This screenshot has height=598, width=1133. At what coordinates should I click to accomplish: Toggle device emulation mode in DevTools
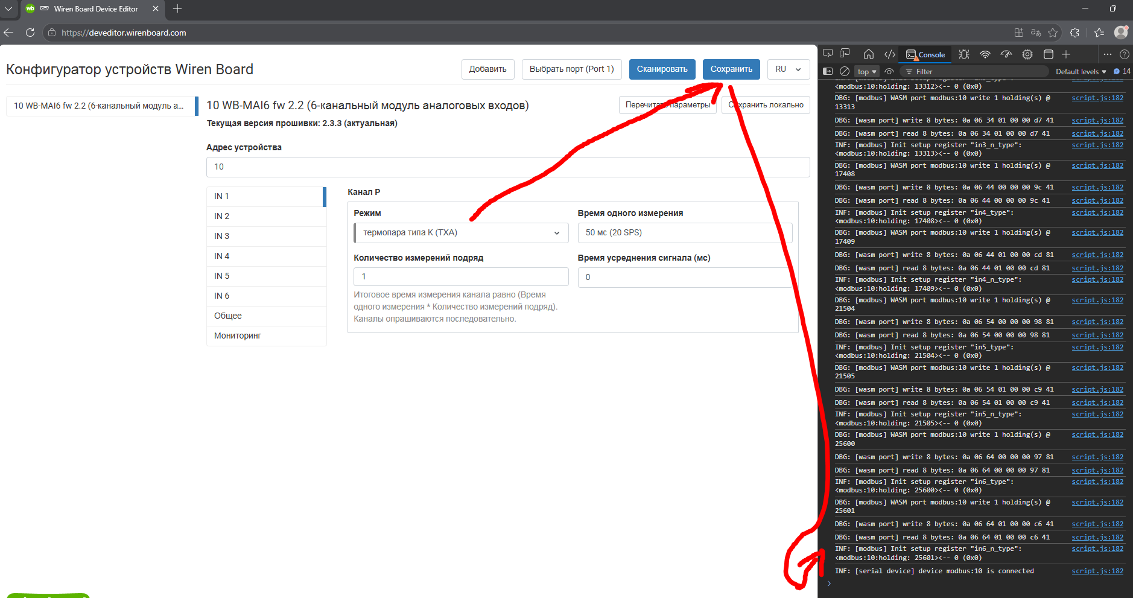pos(845,54)
